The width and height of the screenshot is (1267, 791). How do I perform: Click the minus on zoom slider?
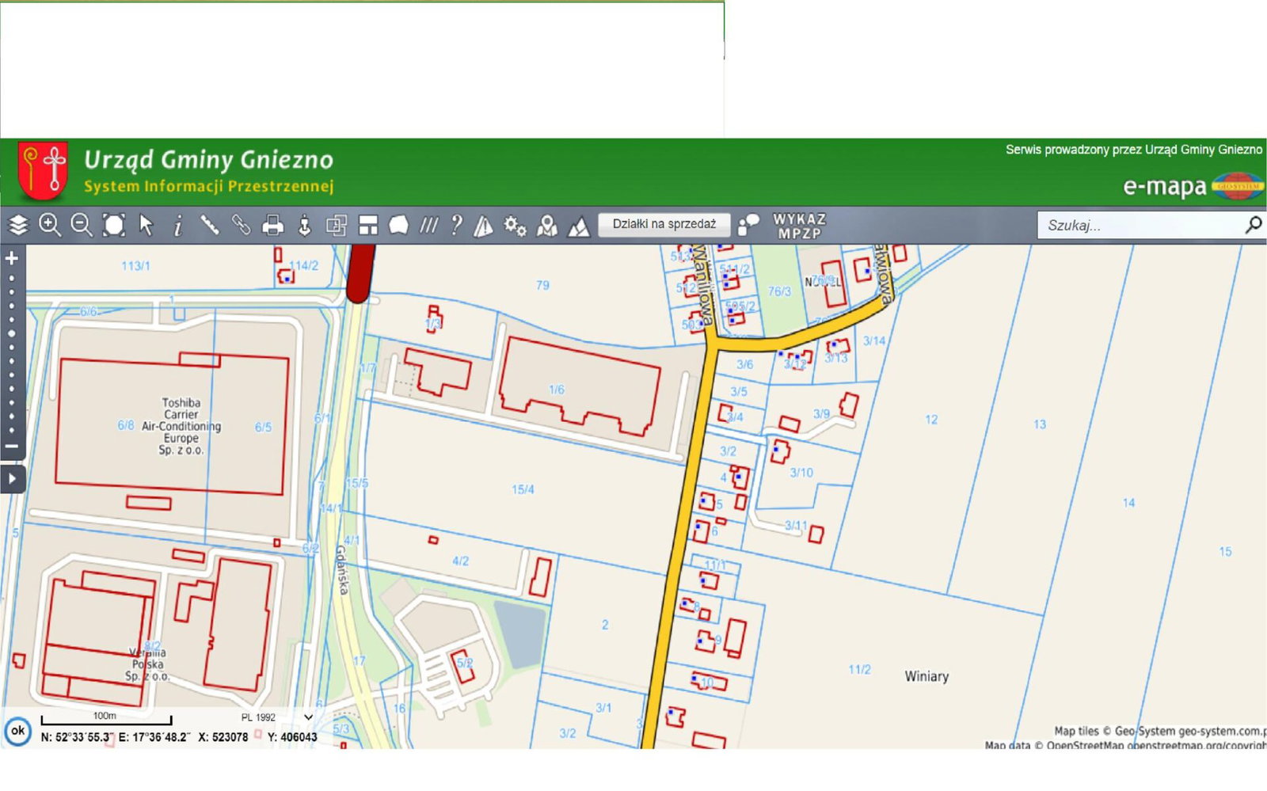tap(12, 447)
